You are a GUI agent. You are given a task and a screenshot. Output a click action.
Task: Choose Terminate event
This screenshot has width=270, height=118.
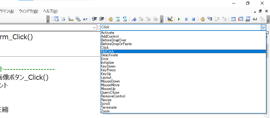(x=183, y=107)
